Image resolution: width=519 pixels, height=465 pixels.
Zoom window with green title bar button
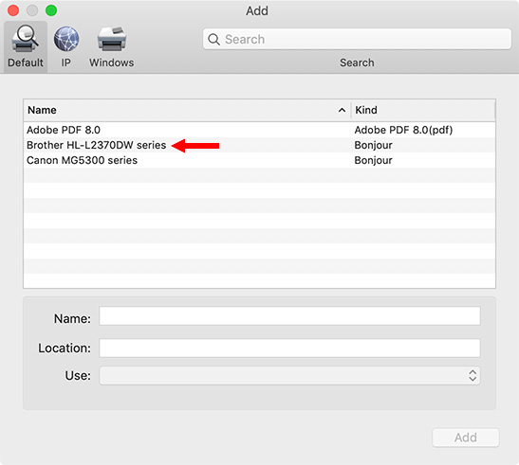pos(51,10)
